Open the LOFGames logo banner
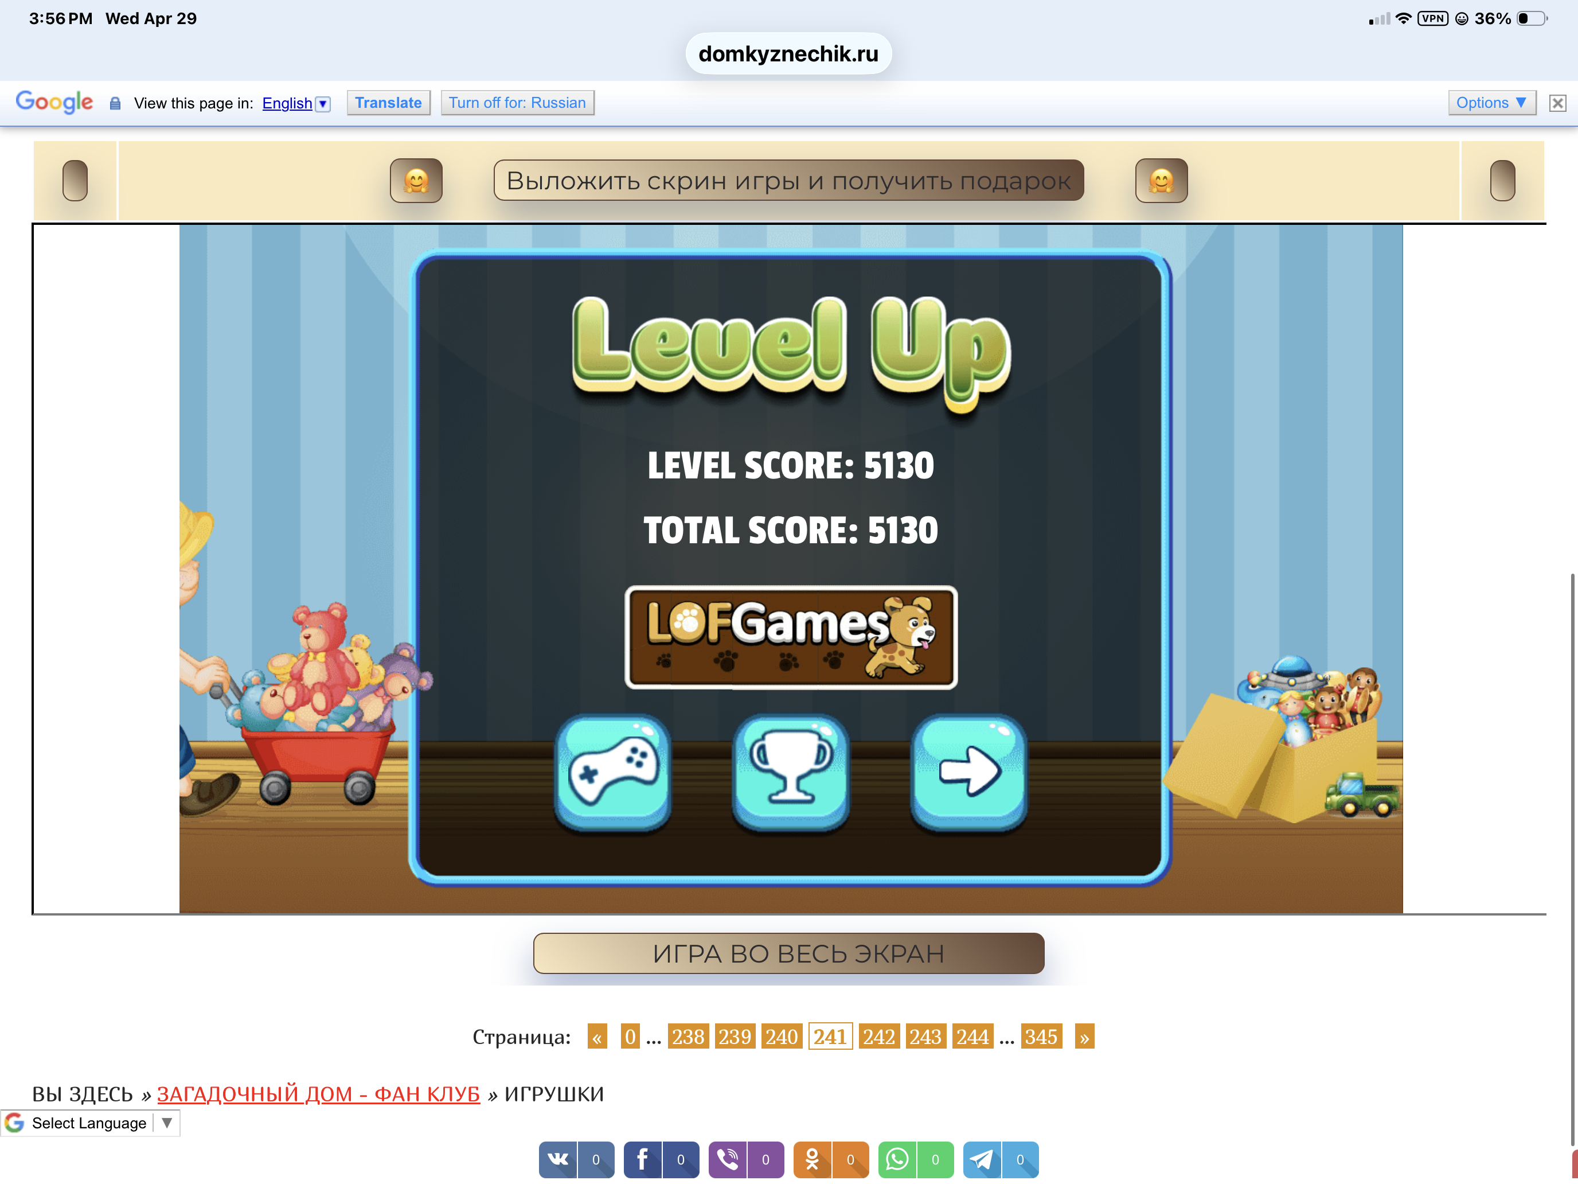Screen dimensions: 1578x1184 coord(791,637)
